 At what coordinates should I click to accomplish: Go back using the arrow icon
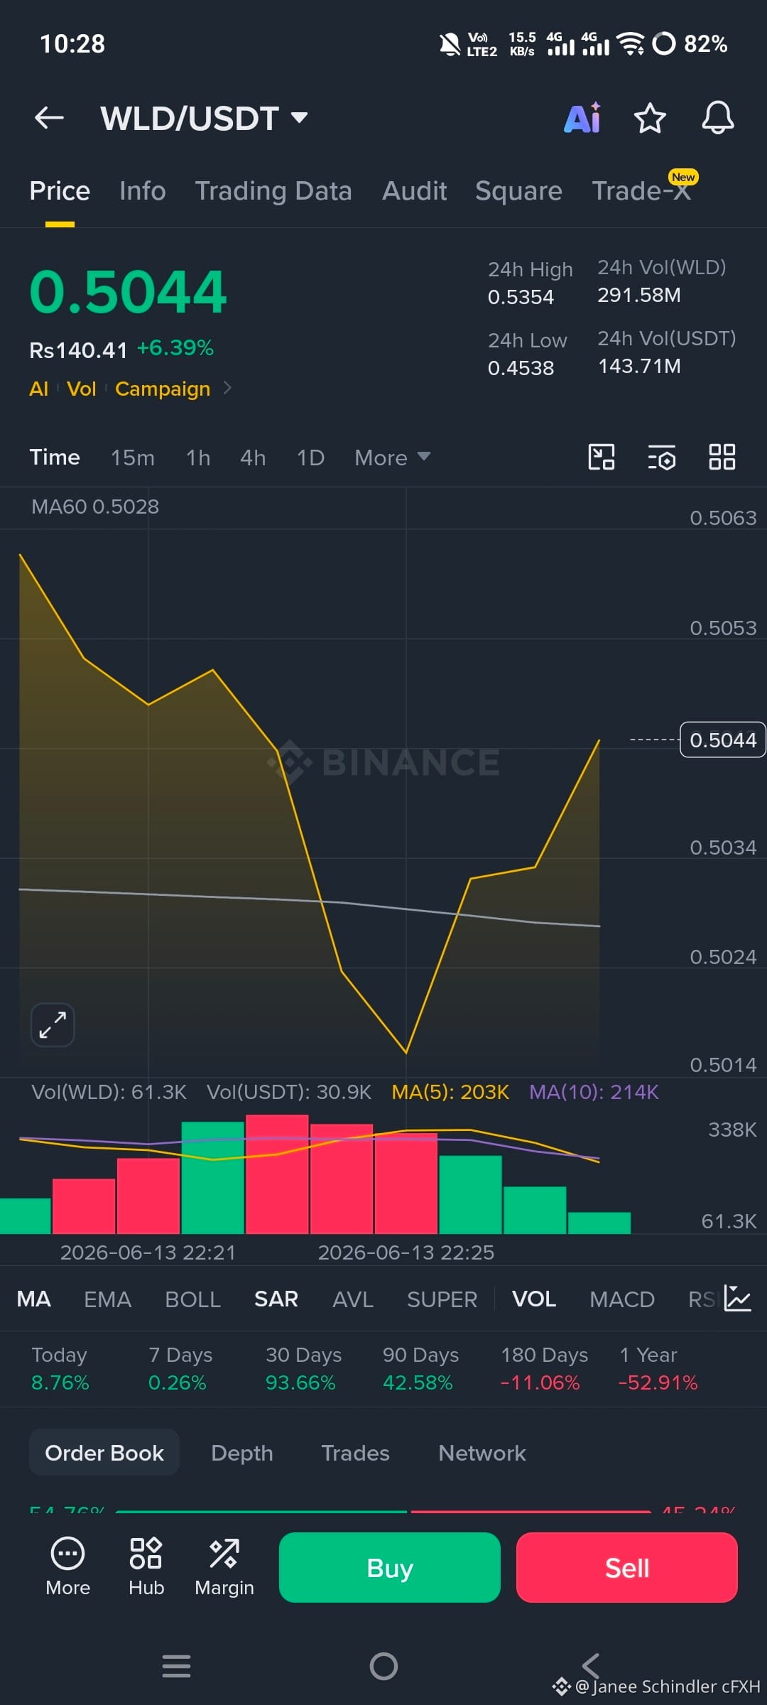tap(49, 118)
